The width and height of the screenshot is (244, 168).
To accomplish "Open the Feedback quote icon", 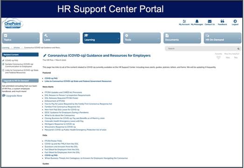I will pyautogui.click(x=223, y=21).
